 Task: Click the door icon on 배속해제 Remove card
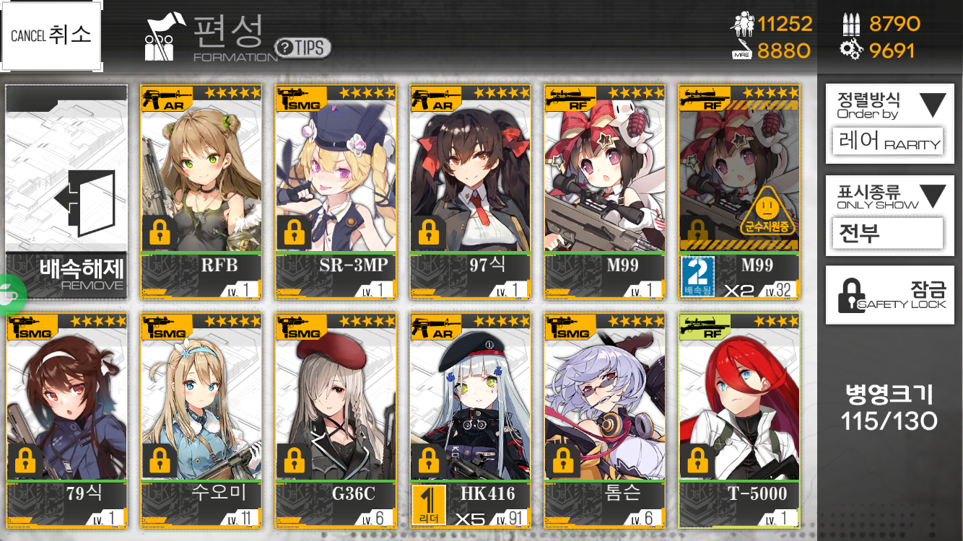click(84, 204)
